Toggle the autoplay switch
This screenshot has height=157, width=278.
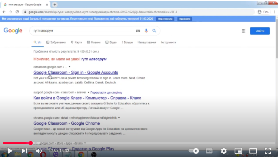(194, 151)
